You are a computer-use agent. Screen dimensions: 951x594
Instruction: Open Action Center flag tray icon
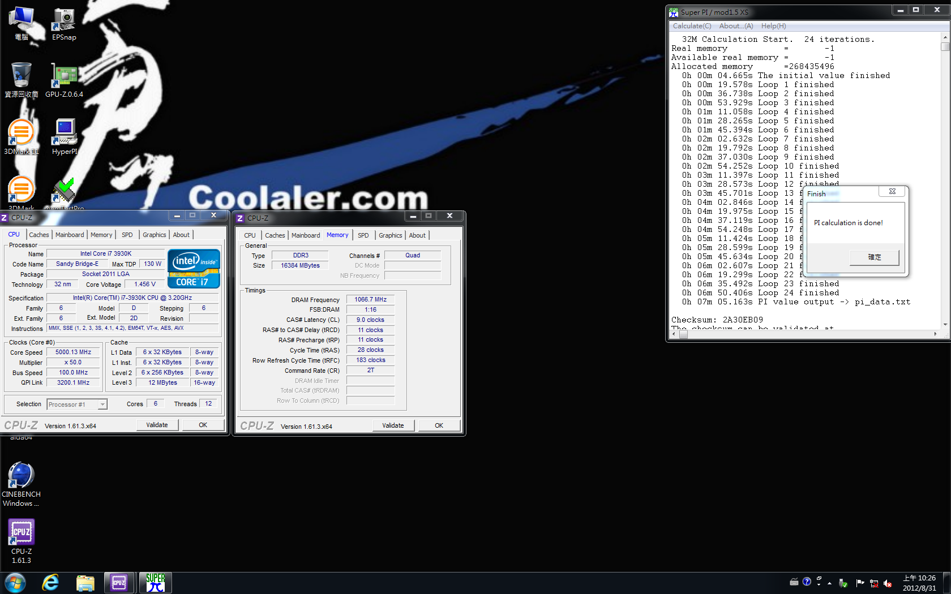(860, 583)
